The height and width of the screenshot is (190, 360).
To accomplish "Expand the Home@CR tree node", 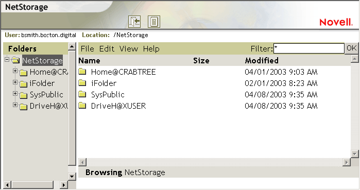I will click(15, 71).
